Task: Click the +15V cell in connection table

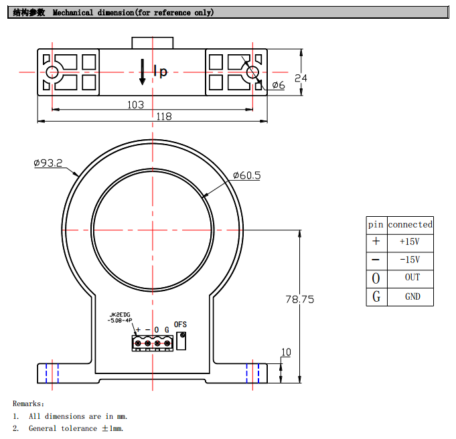Action: click(x=410, y=242)
